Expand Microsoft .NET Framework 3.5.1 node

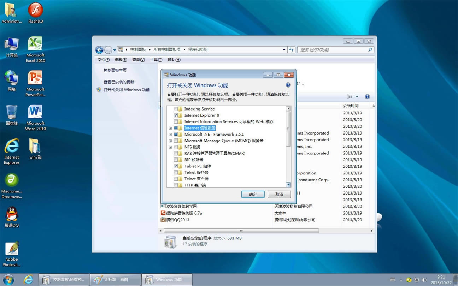click(x=170, y=135)
